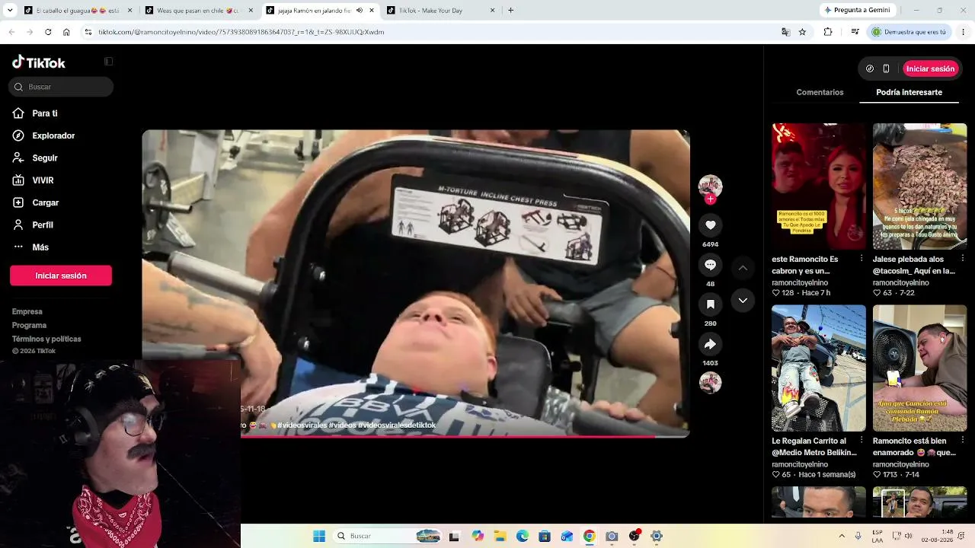The height and width of the screenshot is (548, 975).
Task: Open Términos y políticas link
Action: pyautogui.click(x=46, y=339)
